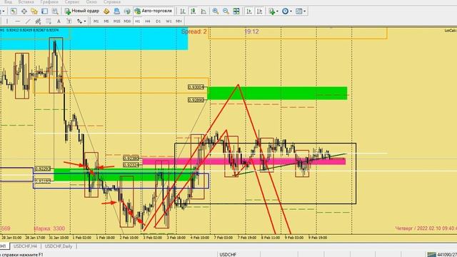Switch to M30 timeframe
This screenshot has height=257, width=457.
pos(127,21)
